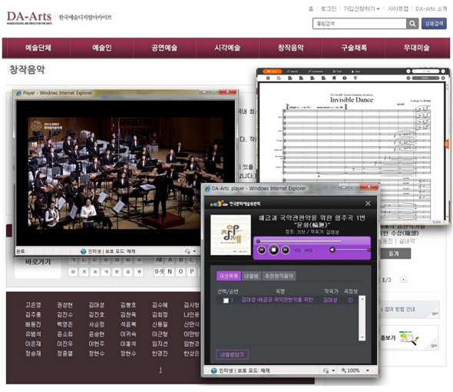This screenshot has height=392, width=453.
Task: Open the 가입신청하기 dropdown in top menu
Action: click(362, 8)
